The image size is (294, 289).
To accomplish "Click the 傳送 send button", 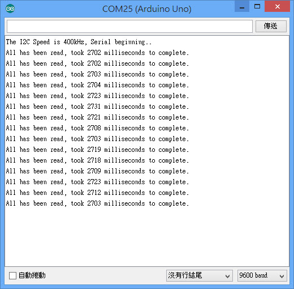I will coord(271,26).
